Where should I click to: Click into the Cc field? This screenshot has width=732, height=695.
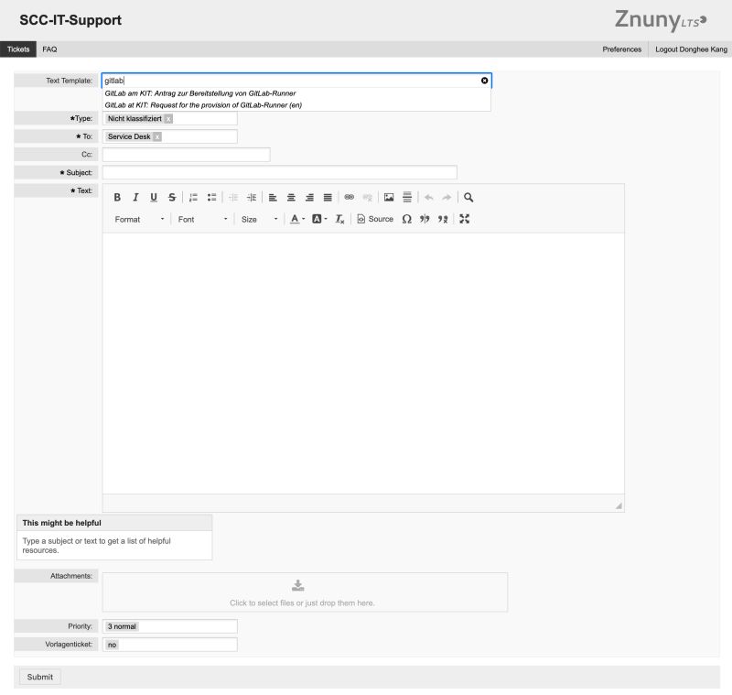(187, 155)
